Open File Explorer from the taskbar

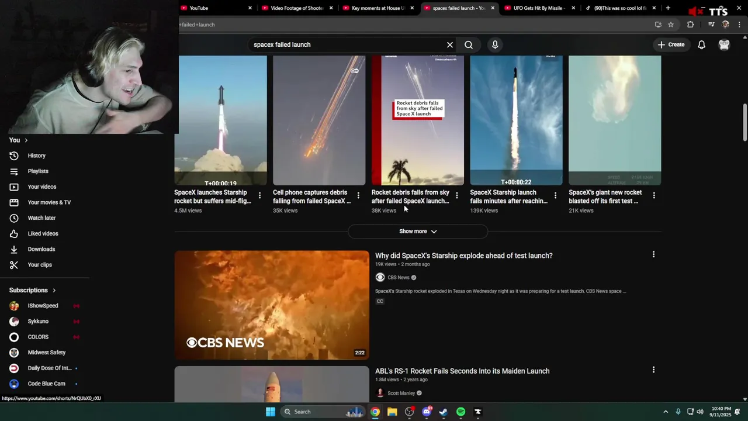click(x=392, y=412)
